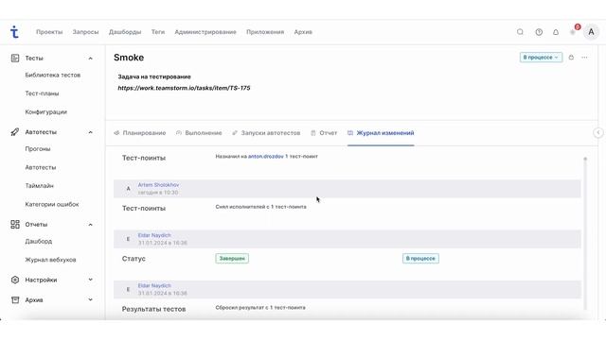Viewport: 606px width, 340px height.
Task: Click the TeamStorm logo icon
Action: (x=14, y=31)
